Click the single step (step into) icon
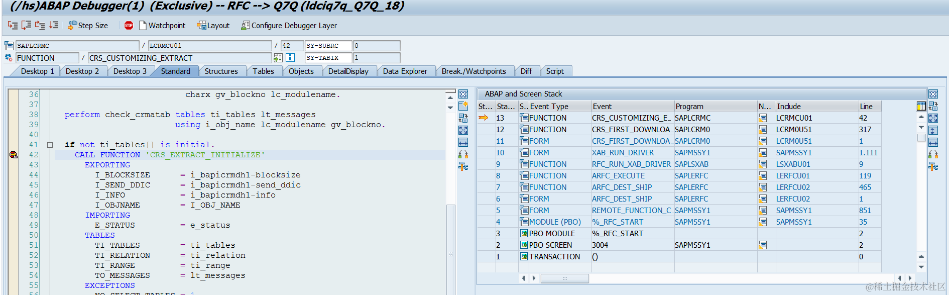949x295 pixels. 13,25
